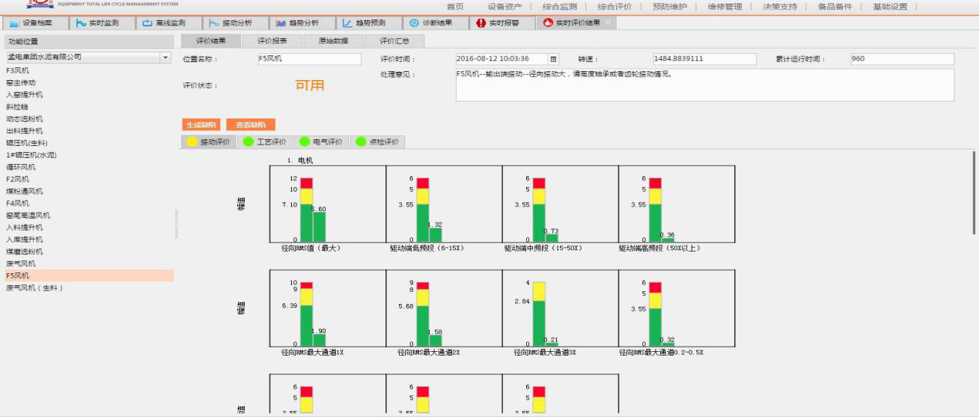Switch to 评价报表 sub-tab
The width and height of the screenshot is (979, 417).
coord(272,41)
